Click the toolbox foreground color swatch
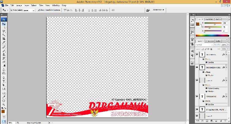 coord(3,112)
